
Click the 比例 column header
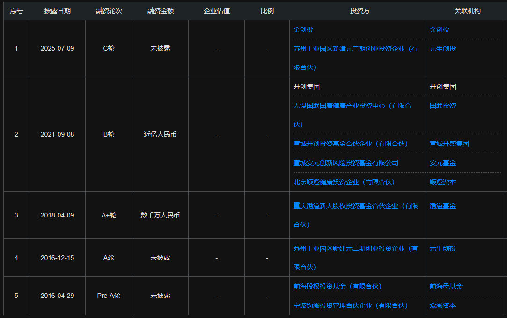(x=267, y=11)
